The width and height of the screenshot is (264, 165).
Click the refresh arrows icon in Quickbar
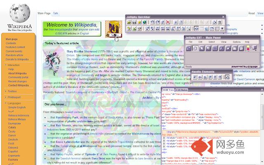coord(163,22)
